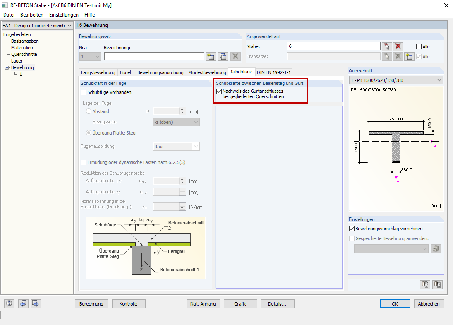Click stepper arrows of z distance field

pos(182,111)
